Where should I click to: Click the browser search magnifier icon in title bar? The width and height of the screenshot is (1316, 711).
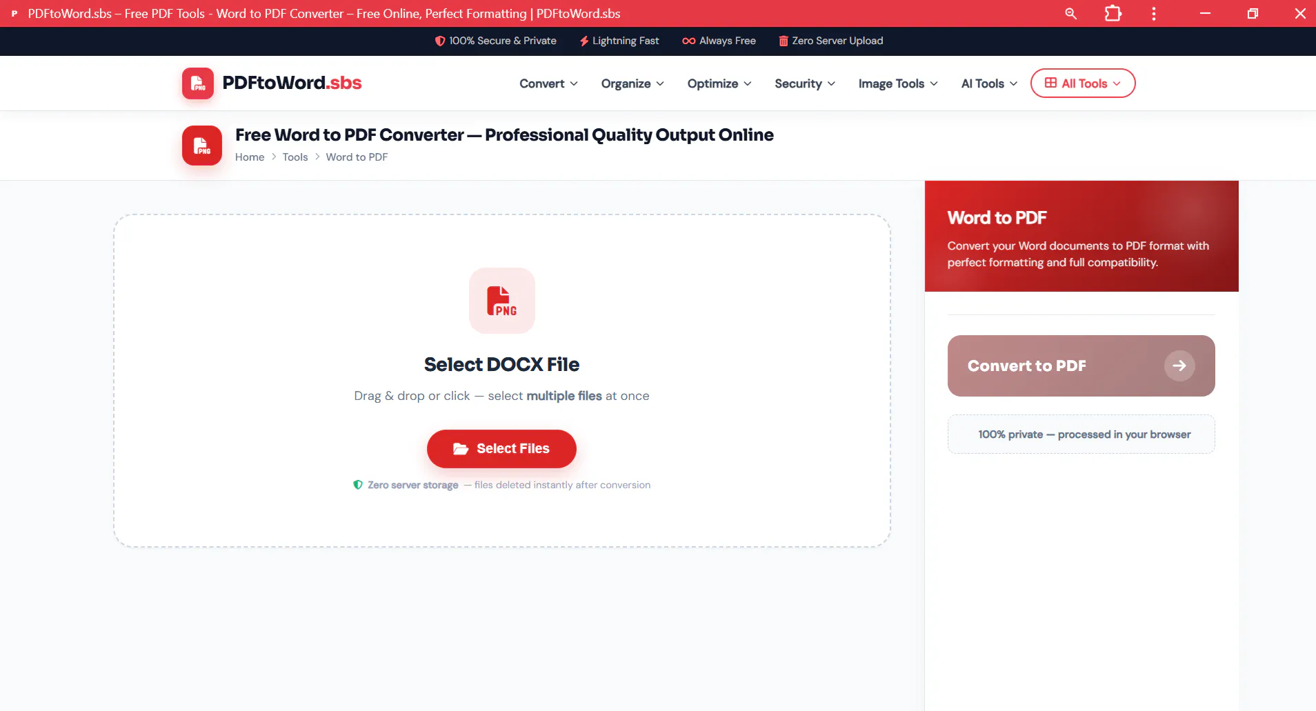click(x=1070, y=14)
